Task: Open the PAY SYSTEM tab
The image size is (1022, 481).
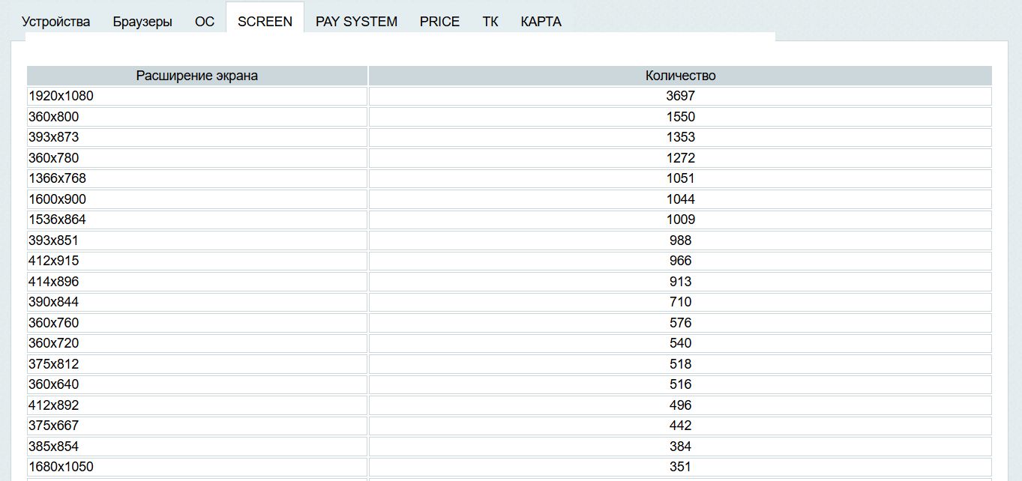Action: click(x=356, y=22)
